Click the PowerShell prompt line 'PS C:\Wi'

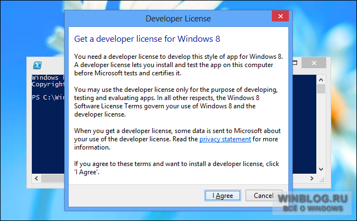pos(48,97)
